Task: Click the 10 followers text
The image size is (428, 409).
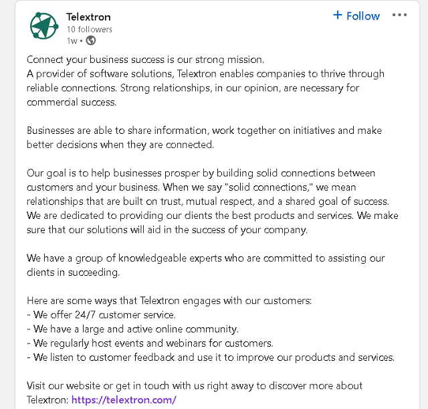Action: pos(90,29)
